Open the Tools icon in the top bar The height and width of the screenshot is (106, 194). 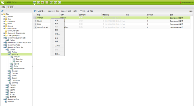[55, 2]
